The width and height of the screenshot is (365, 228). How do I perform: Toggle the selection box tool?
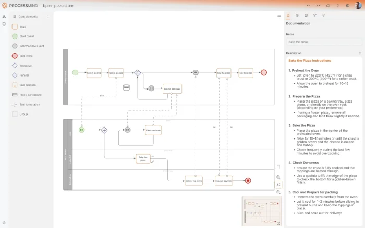(x=278, y=167)
